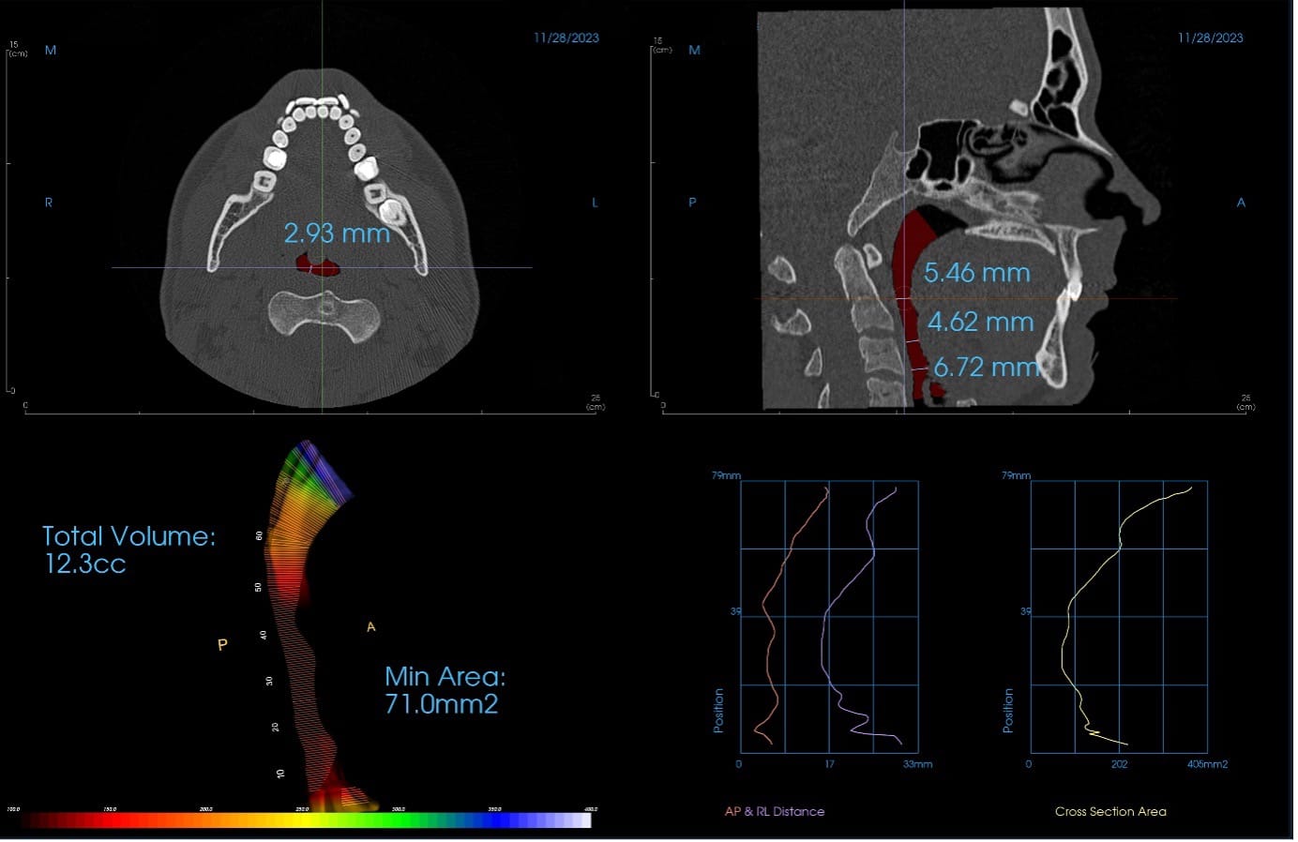Click the red airway region in axial slice
The width and height of the screenshot is (1298, 842).
pos(325,268)
